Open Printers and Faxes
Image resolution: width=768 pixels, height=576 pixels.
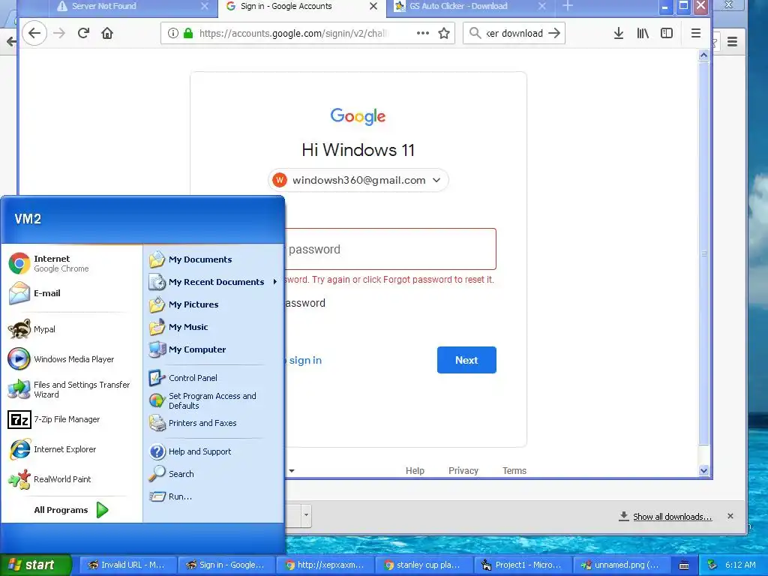(x=214, y=423)
